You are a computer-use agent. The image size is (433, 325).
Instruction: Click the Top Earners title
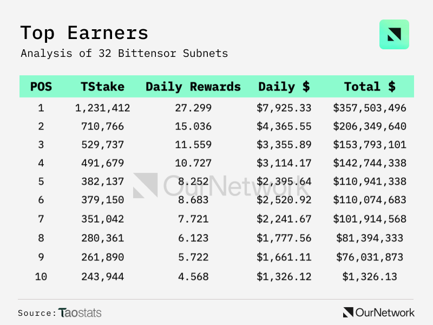(84, 33)
